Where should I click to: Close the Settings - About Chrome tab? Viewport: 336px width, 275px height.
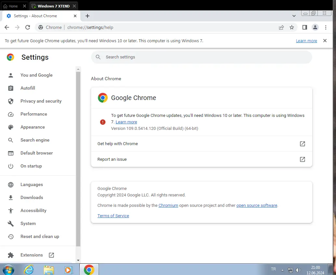[75, 16]
